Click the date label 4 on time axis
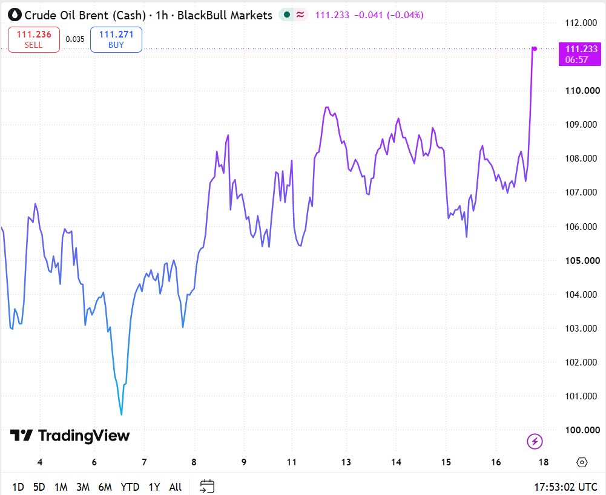Screen dimensions: 606x495 (x=40, y=462)
